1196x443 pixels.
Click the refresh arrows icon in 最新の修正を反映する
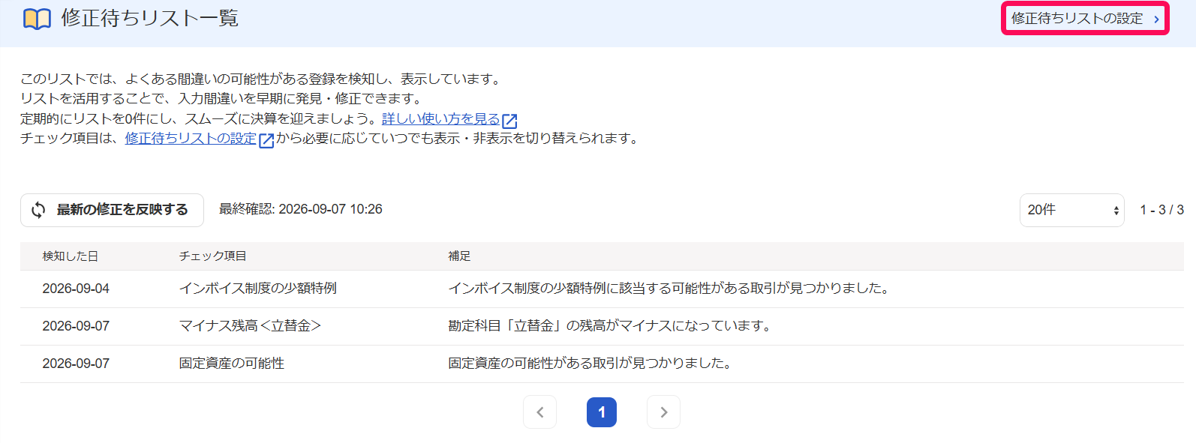click(38, 211)
